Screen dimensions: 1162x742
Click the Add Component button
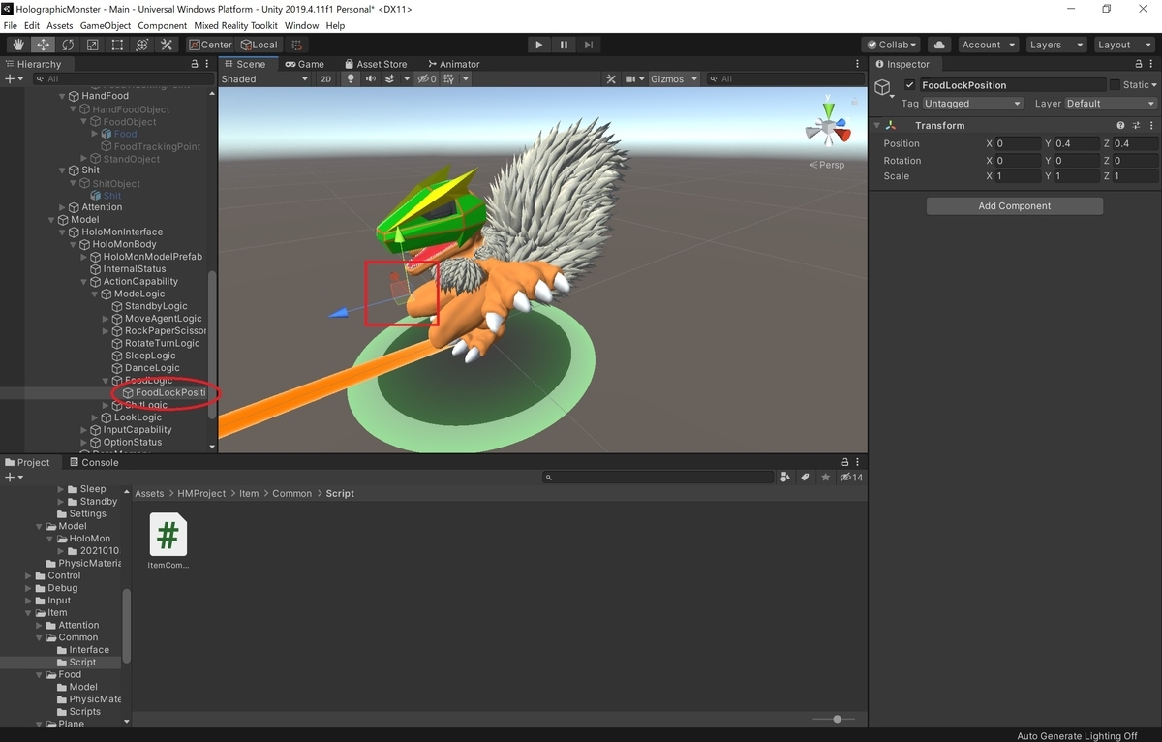1015,206
